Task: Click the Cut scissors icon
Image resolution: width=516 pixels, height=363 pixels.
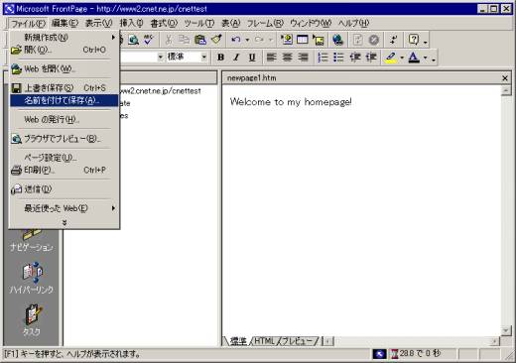Action: (x=169, y=40)
